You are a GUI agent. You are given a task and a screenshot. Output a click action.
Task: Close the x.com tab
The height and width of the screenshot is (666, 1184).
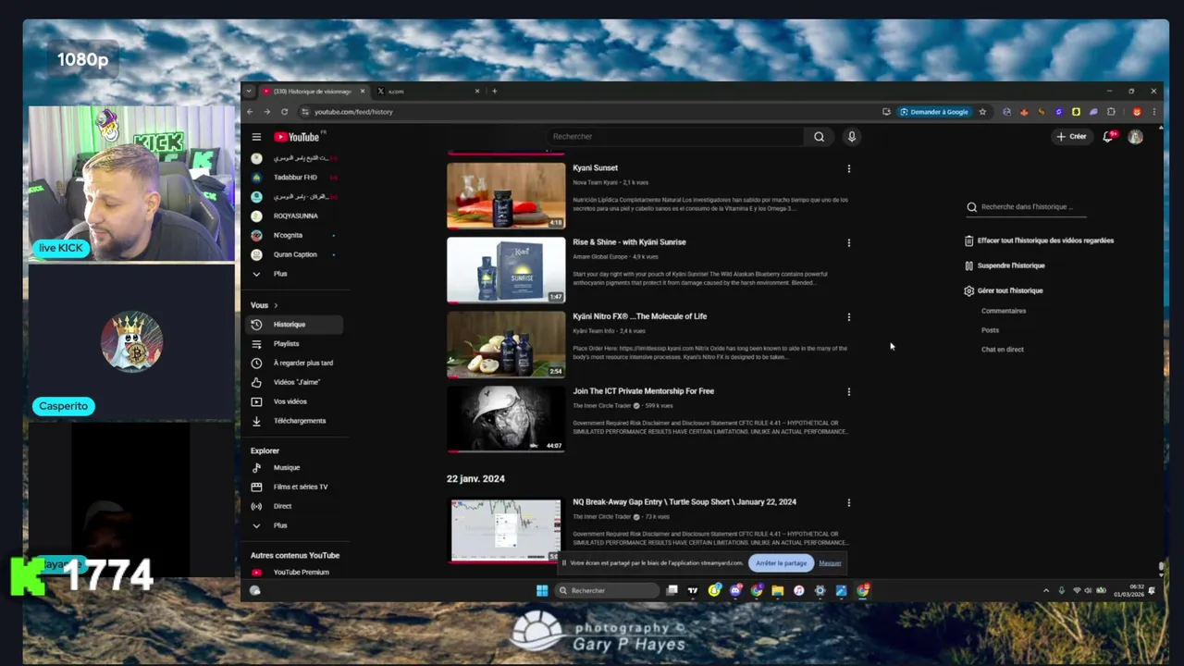coord(477,91)
